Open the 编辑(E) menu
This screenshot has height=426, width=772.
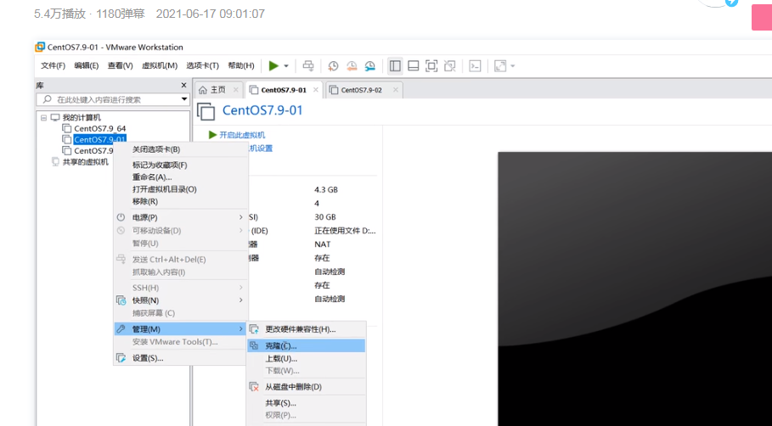[86, 65]
